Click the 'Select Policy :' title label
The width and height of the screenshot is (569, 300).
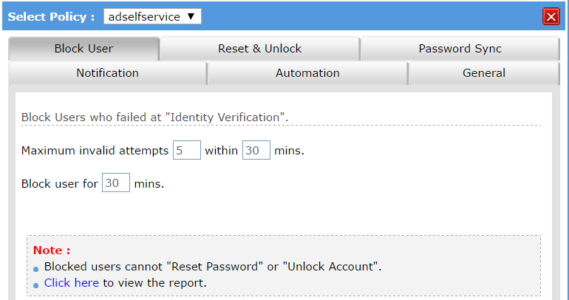tap(51, 16)
